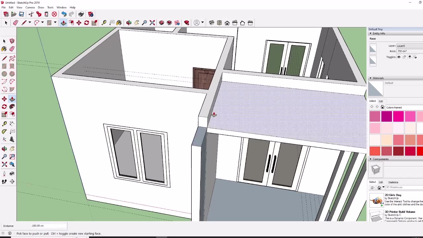Viewport: 423px width, 238px height.
Task: Select Make Component tool in left palette
Action: point(12,41)
